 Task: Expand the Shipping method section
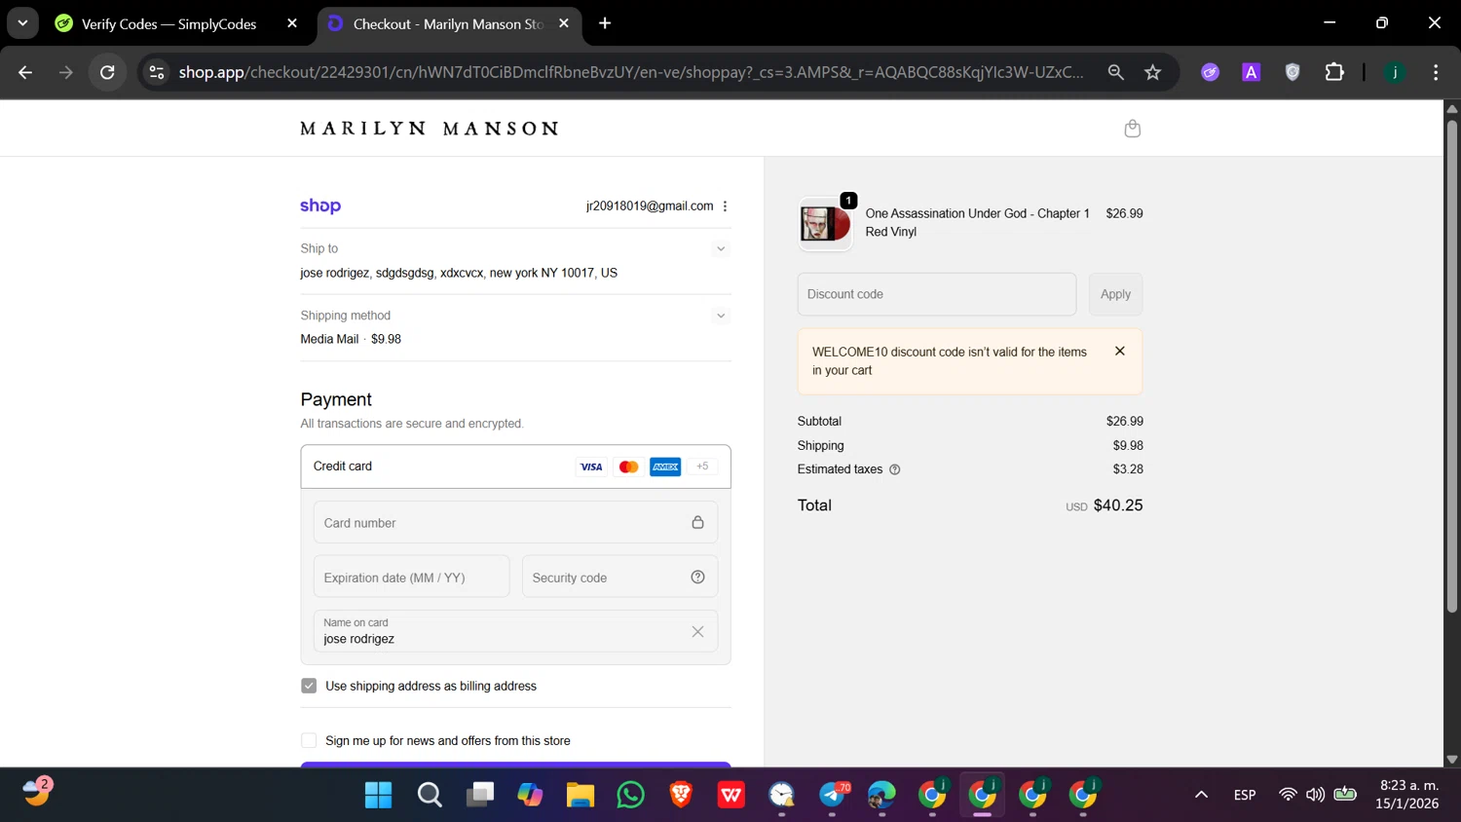tap(721, 316)
